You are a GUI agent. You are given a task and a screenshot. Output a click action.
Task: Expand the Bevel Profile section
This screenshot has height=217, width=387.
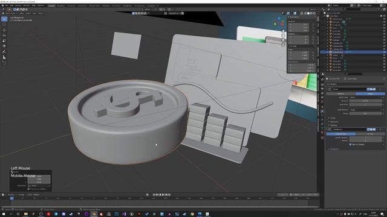[x=332, y=118]
